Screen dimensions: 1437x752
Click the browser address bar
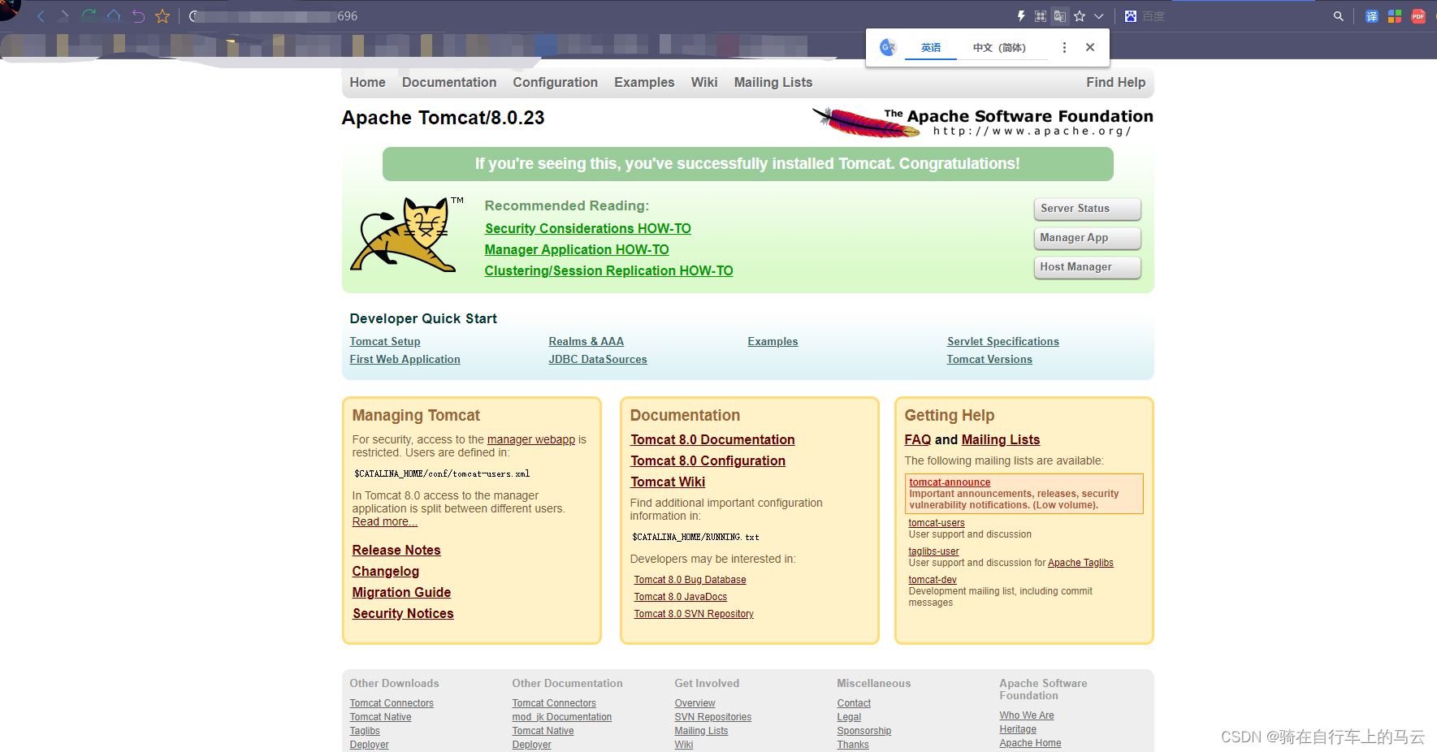597,16
